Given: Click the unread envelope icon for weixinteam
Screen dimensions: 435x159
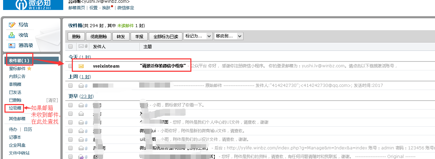Looking at the screenshot, I should (81, 66).
